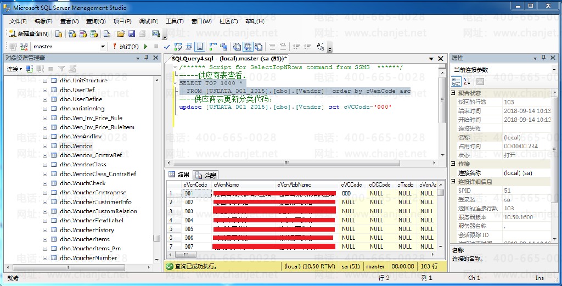Click the Analysis Services XMLA Query icon

click(x=94, y=33)
